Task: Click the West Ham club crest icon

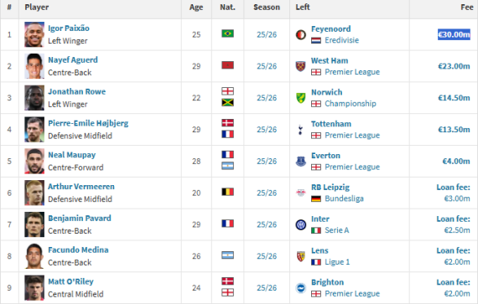Action: [x=300, y=66]
